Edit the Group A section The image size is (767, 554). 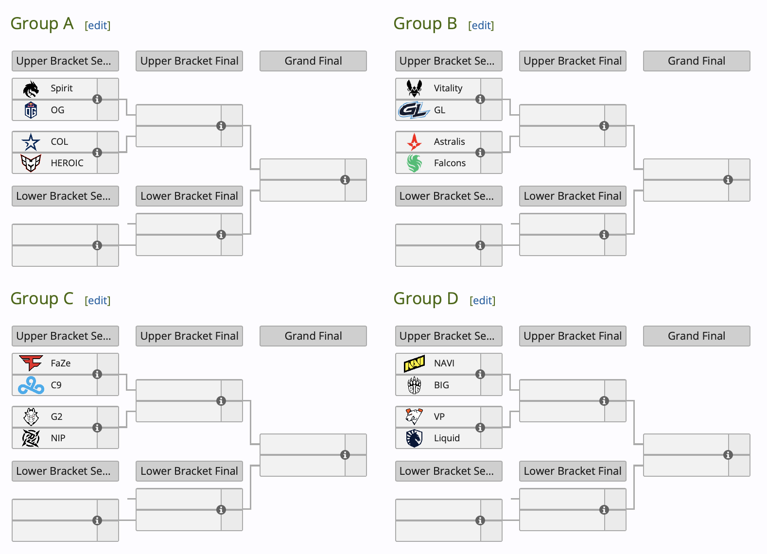(98, 25)
